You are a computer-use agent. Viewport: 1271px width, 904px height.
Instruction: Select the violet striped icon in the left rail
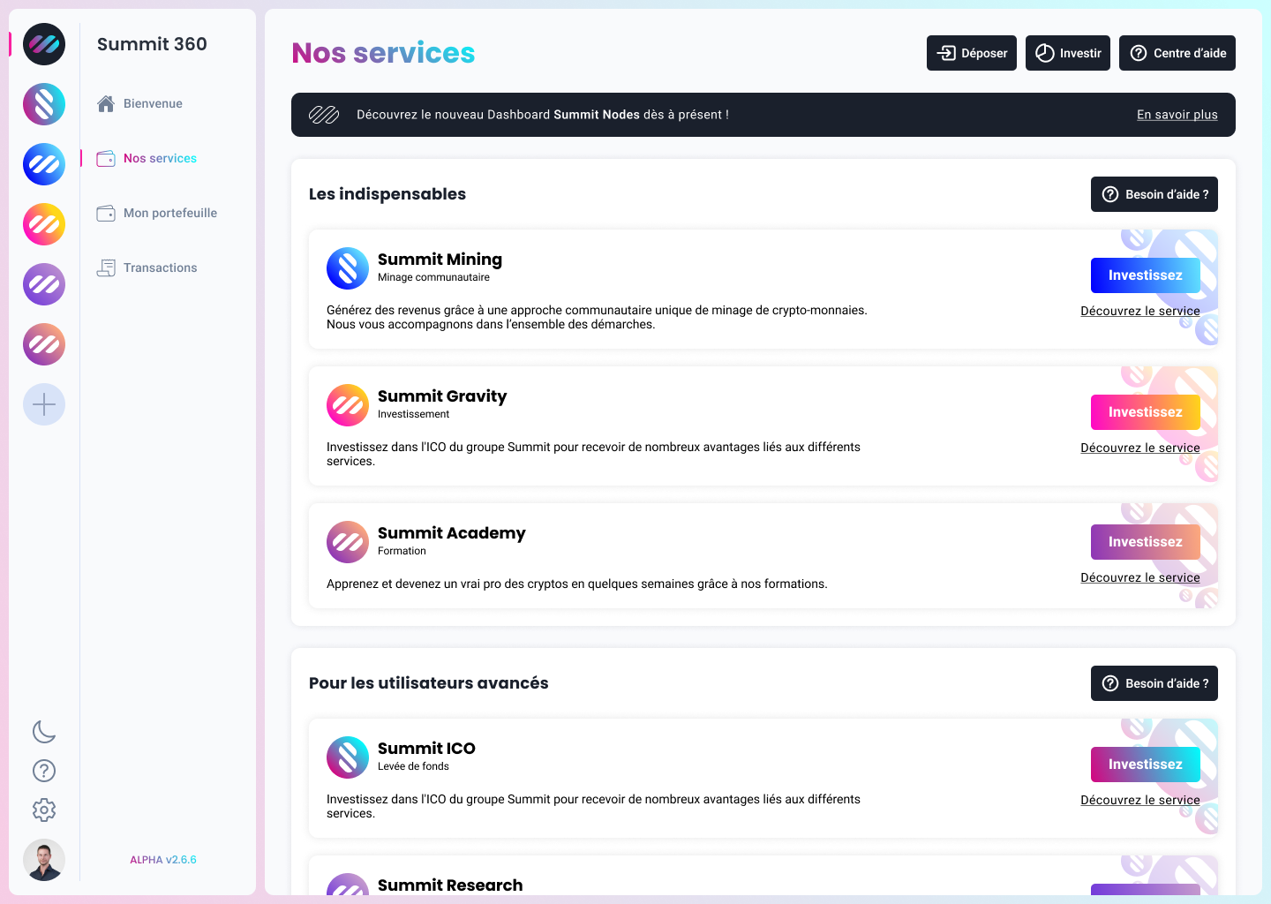(44, 284)
